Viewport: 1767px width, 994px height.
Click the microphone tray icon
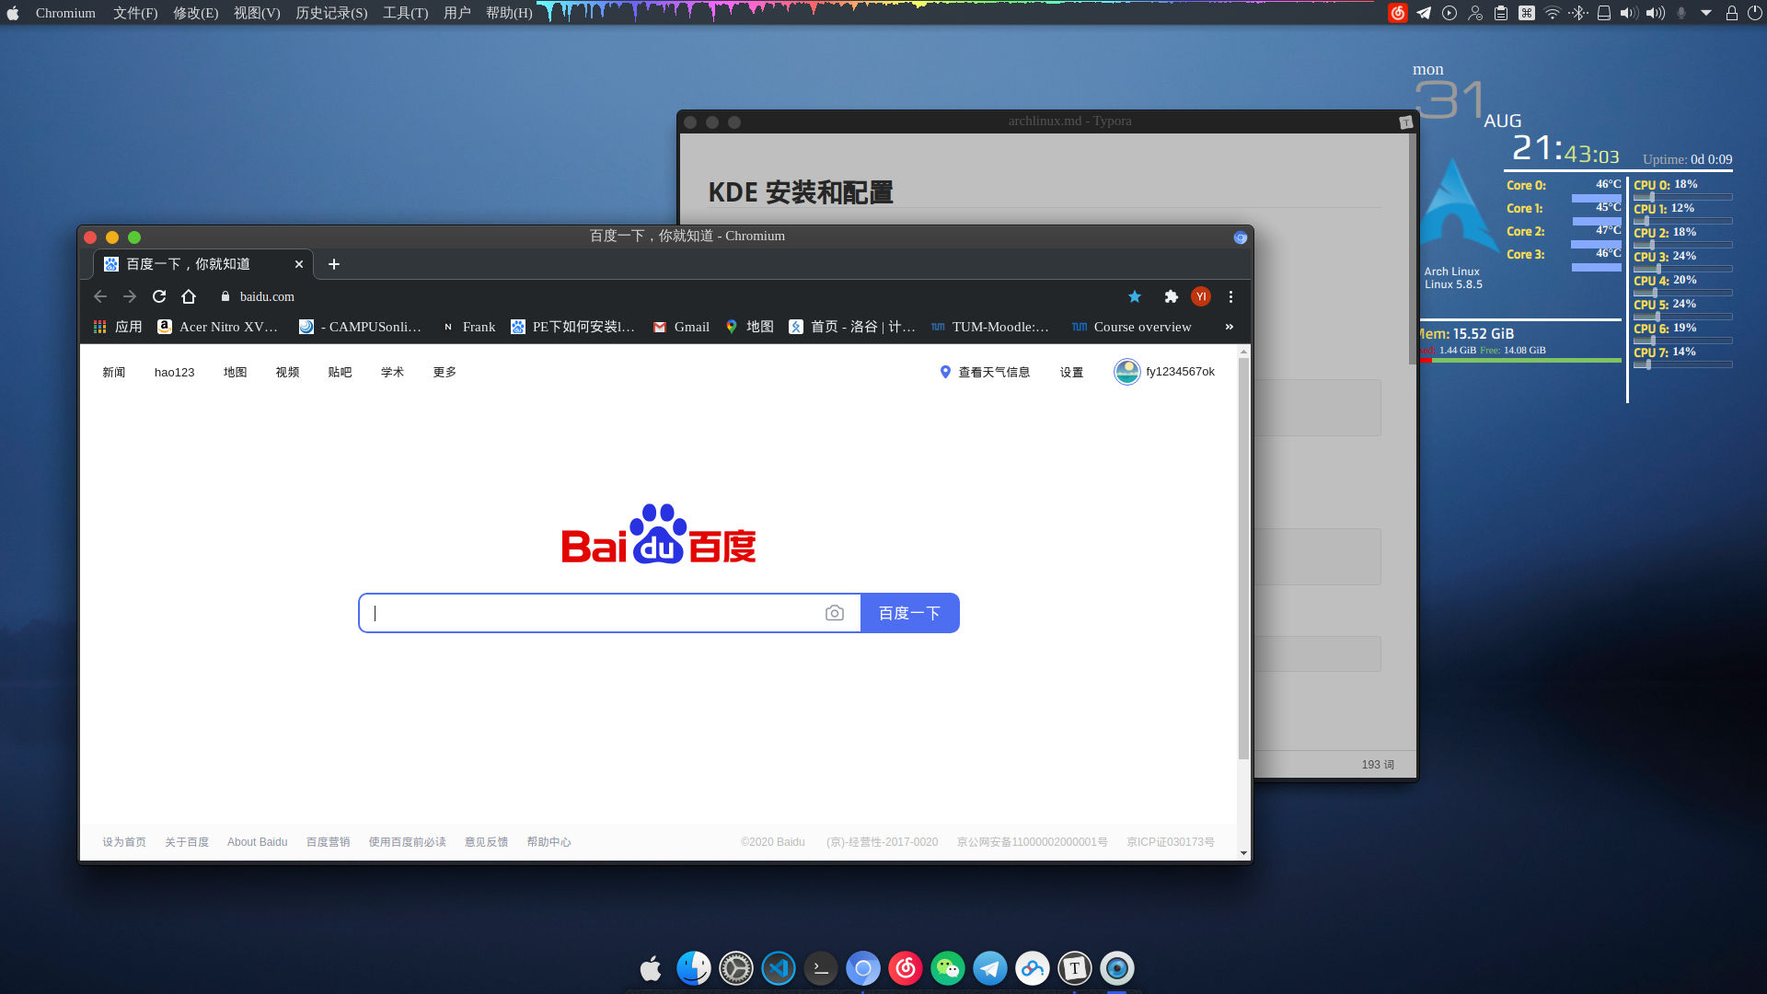pos(1681,13)
